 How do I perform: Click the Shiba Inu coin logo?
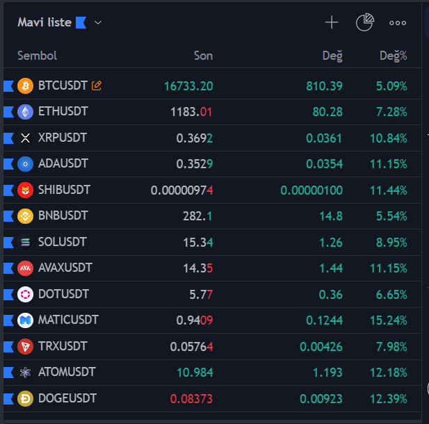[x=26, y=190]
